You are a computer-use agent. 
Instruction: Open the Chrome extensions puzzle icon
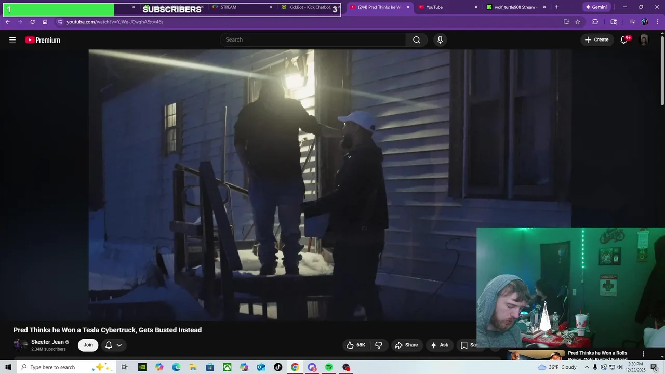(595, 22)
